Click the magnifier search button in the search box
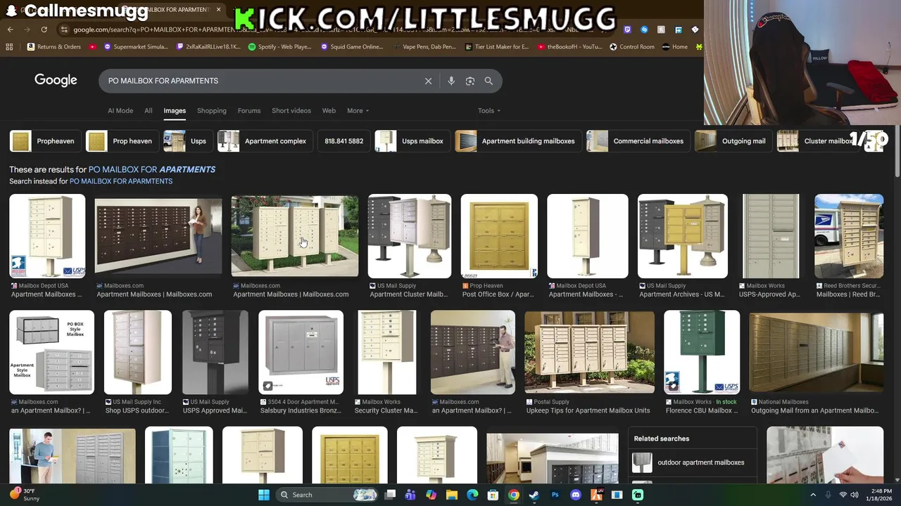Viewport: 901px width, 506px height. tap(489, 81)
